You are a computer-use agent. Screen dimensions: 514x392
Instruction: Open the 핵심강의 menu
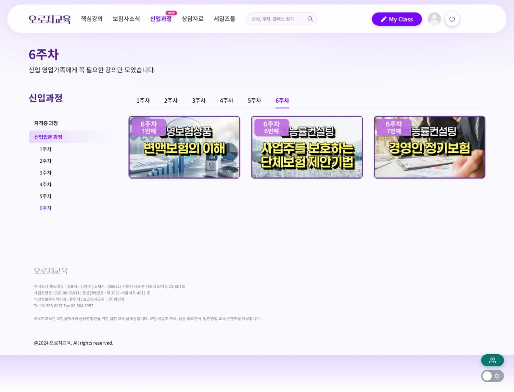(x=92, y=19)
